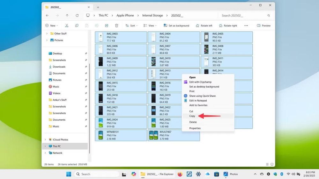Open the View dropdown
The width and height of the screenshot is (319, 179).
pos(150,25)
